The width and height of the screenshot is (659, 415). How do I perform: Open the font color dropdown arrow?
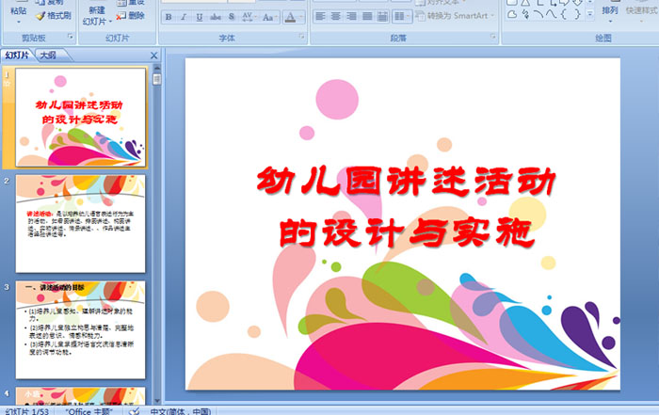click(300, 17)
